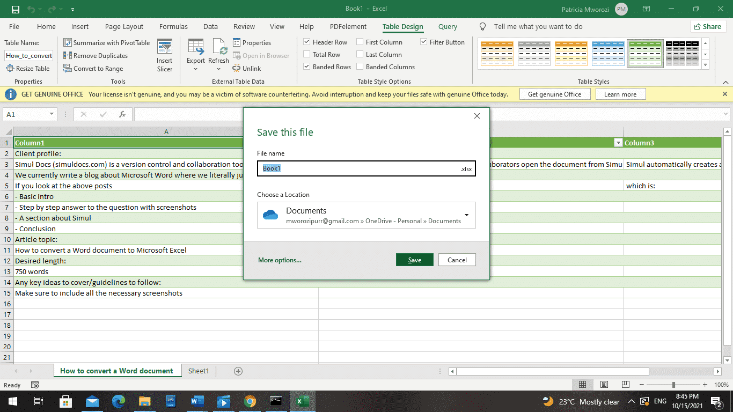Viewport: 733px width, 412px height.
Task: Toggle Filter Button checkbox
Action: (423, 42)
